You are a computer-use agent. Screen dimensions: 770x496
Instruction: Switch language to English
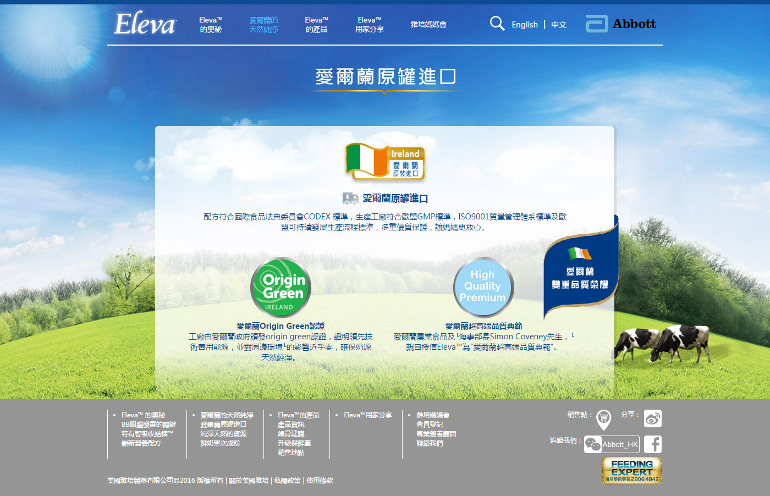(x=525, y=25)
